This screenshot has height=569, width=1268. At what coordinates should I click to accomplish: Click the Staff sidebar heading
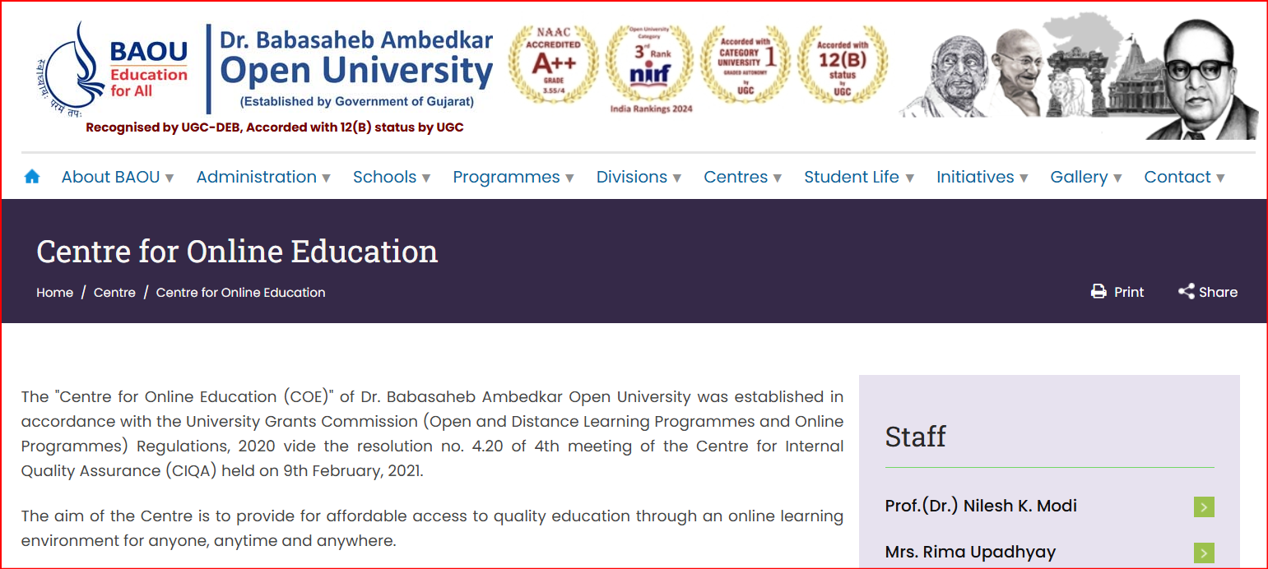(x=916, y=436)
